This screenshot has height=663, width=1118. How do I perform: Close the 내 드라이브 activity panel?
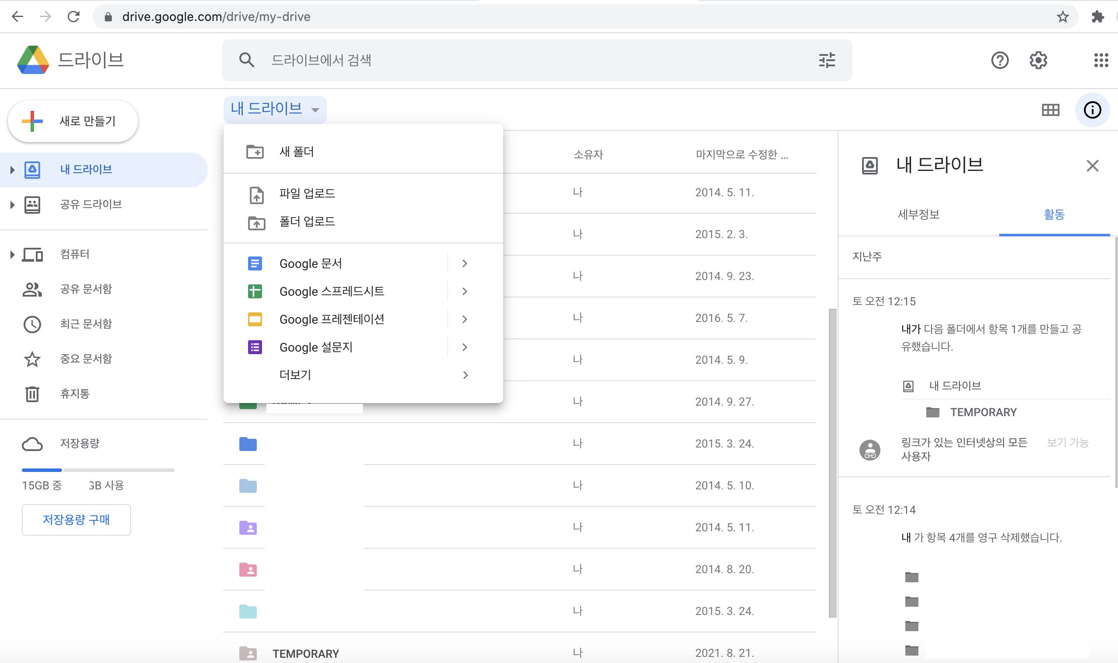pos(1093,166)
